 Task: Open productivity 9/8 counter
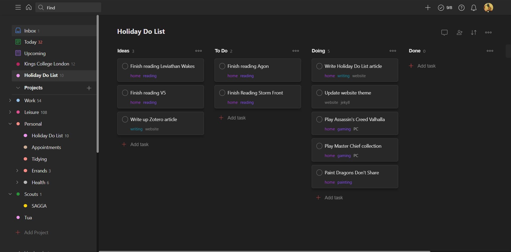[x=445, y=8]
